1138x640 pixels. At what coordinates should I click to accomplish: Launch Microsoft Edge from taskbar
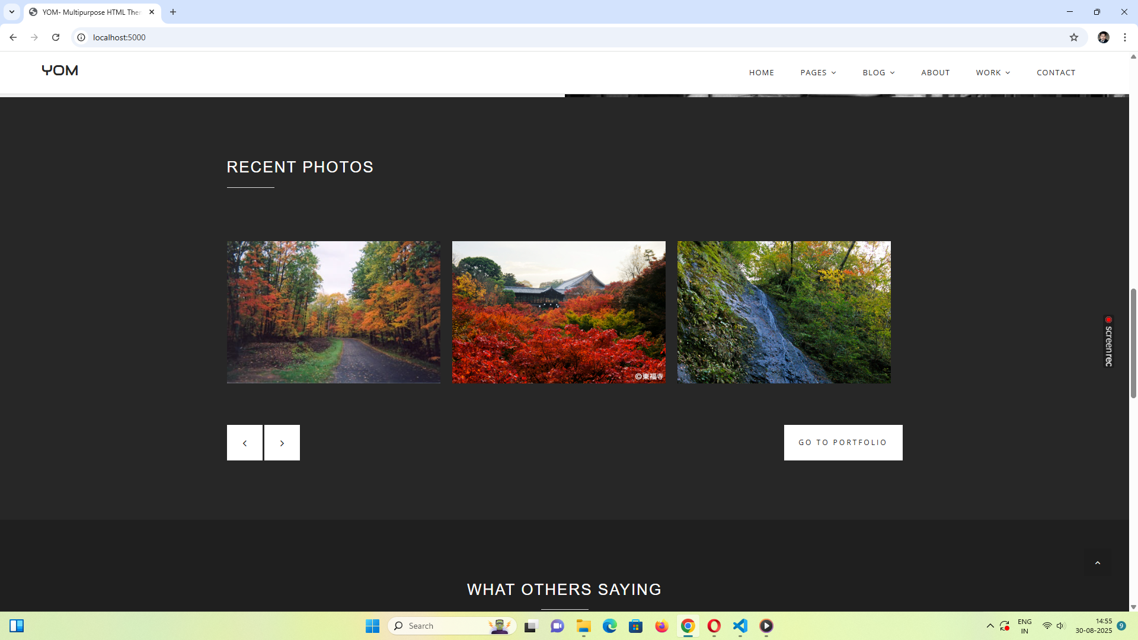(x=609, y=626)
